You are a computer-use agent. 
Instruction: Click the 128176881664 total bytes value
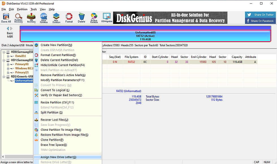coord(214,97)
